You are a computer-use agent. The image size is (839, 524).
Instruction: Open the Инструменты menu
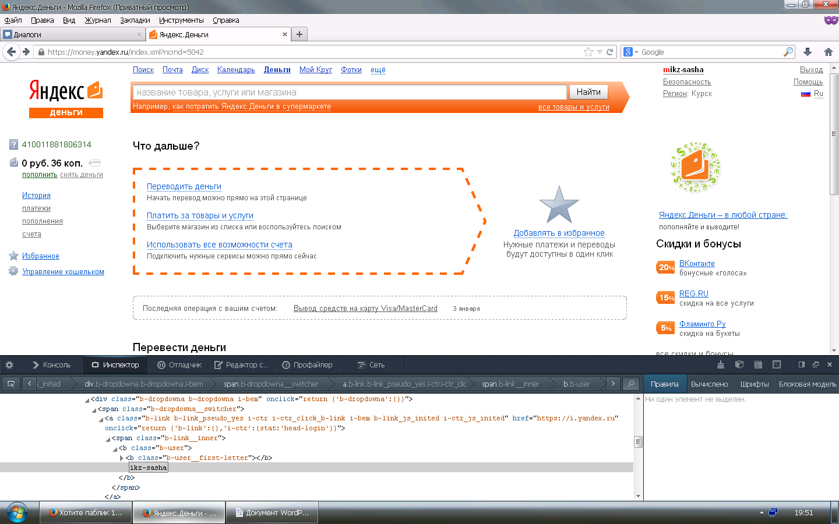[x=181, y=20]
